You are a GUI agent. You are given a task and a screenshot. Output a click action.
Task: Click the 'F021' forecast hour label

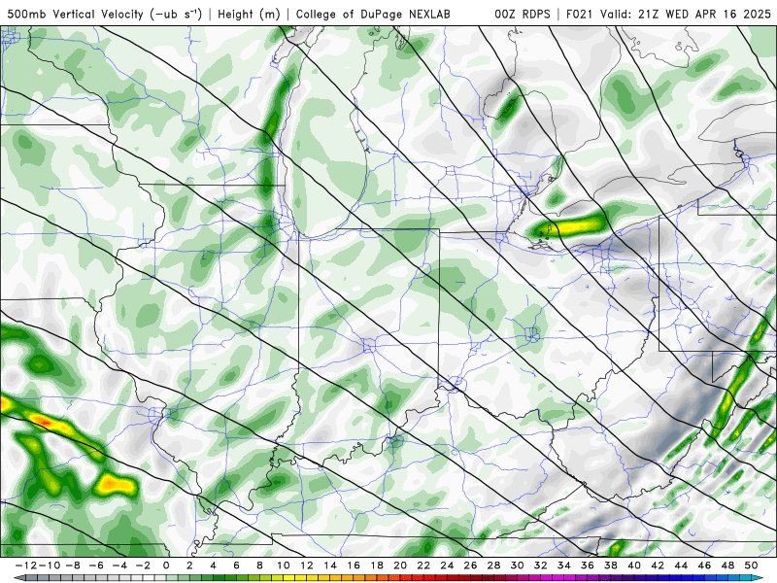tap(580, 14)
